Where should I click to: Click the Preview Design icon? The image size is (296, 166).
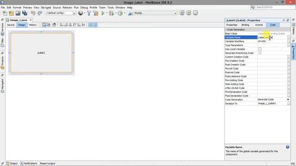click(x=54, y=25)
